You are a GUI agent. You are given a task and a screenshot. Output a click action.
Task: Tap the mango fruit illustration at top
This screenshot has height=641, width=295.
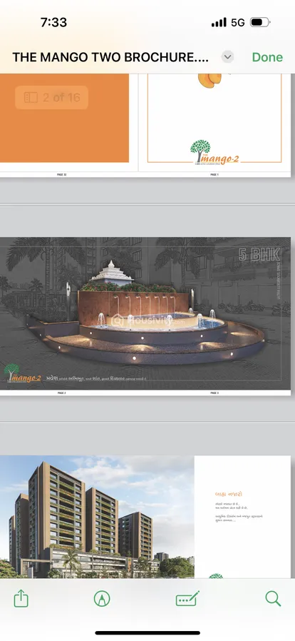[209, 80]
